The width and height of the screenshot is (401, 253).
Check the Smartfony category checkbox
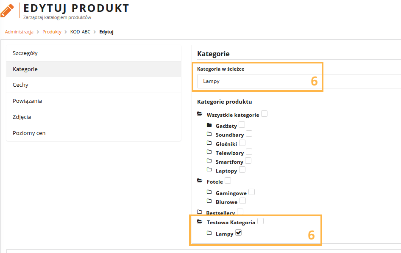click(248, 161)
